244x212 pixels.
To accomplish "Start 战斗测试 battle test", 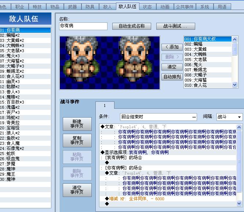I will coord(175,26).
